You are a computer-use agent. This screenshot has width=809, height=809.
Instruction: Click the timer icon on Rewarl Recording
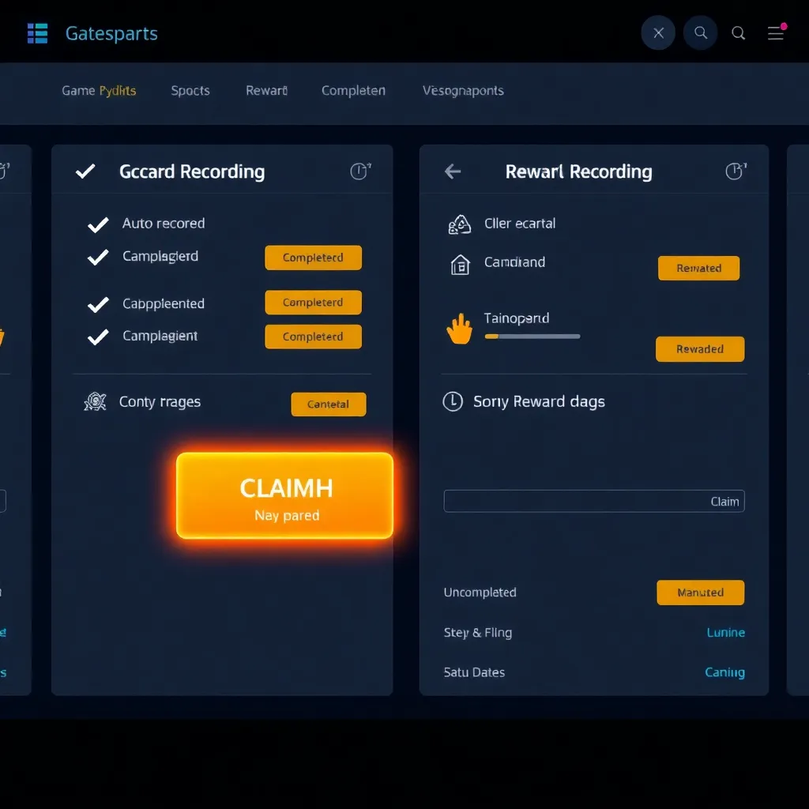(x=735, y=171)
